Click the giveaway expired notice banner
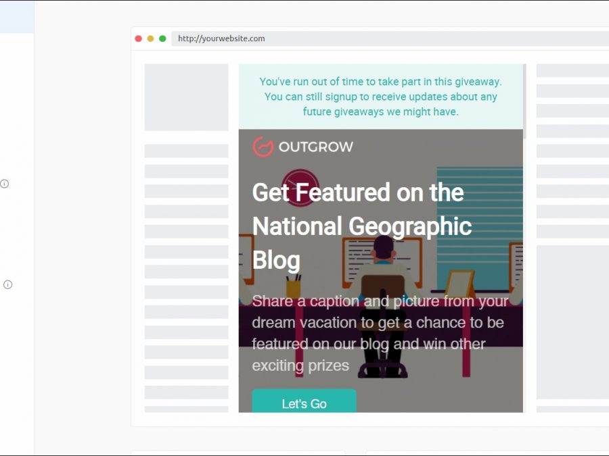 pyautogui.click(x=380, y=97)
